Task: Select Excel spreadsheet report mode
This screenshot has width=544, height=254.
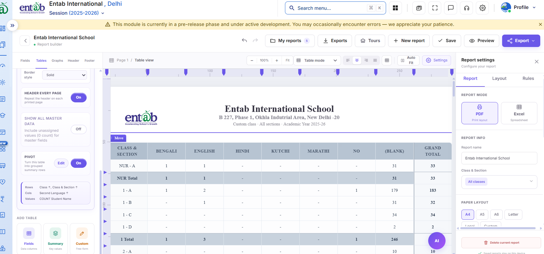Action: [519, 113]
